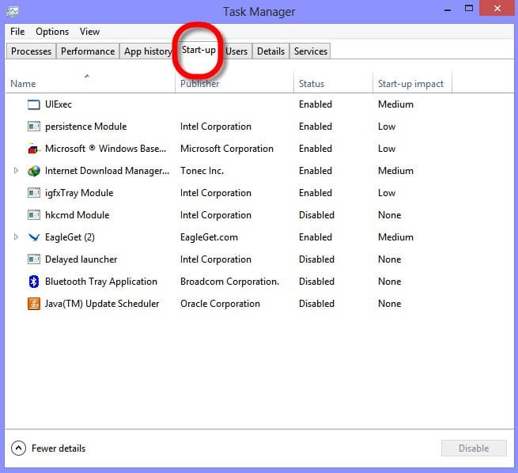Sort by the Start-up impact column header

410,84
